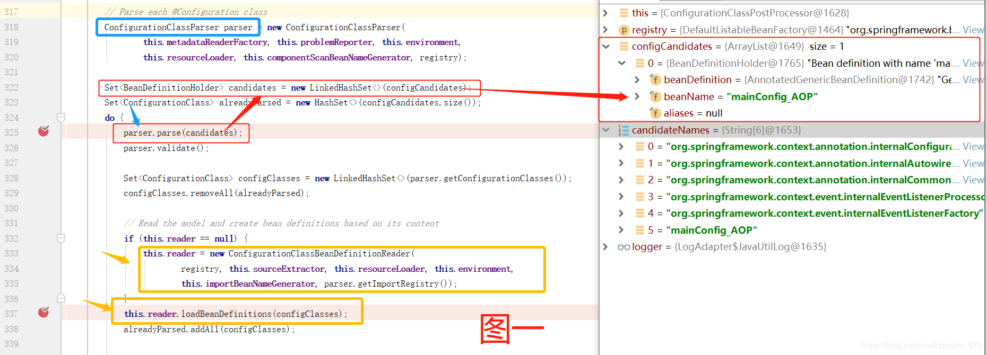This screenshot has height=355, width=987.
Task: Select the aliases = null row
Action: (792, 113)
